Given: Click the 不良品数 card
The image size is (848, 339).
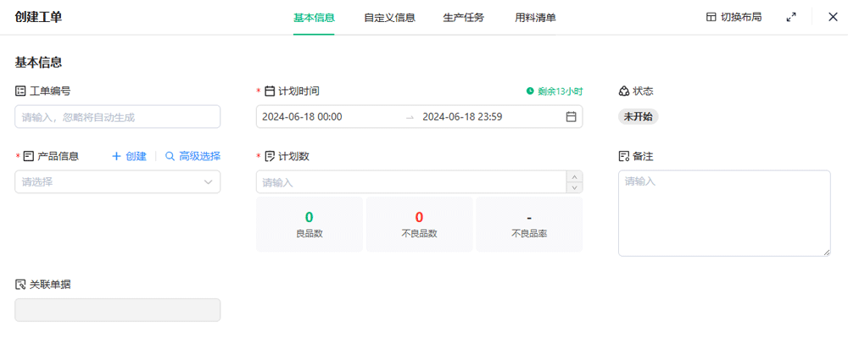Looking at the screenshot, I should pos(419,224).
